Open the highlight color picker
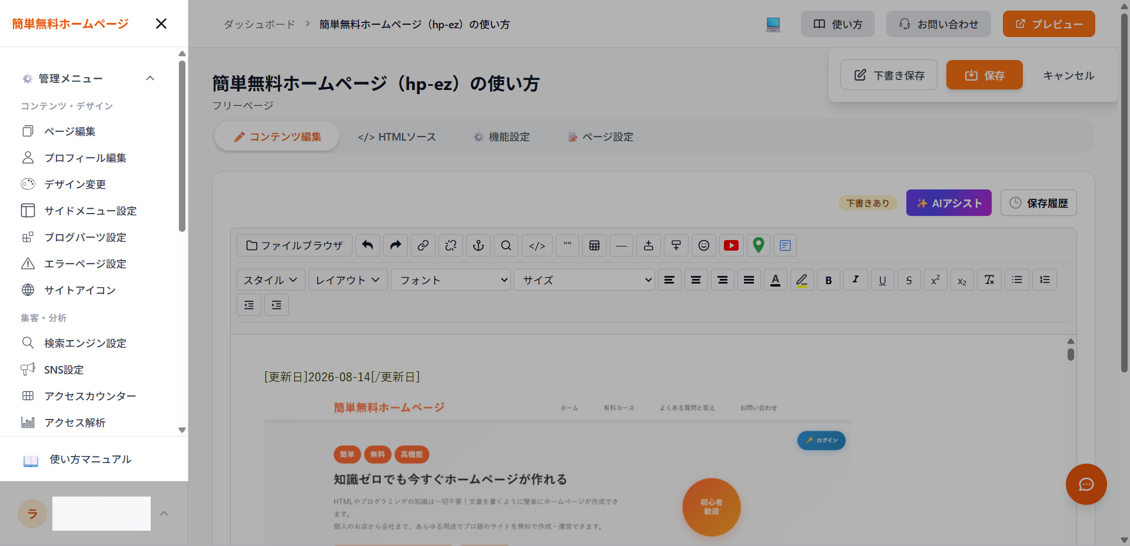 [802, 280]
